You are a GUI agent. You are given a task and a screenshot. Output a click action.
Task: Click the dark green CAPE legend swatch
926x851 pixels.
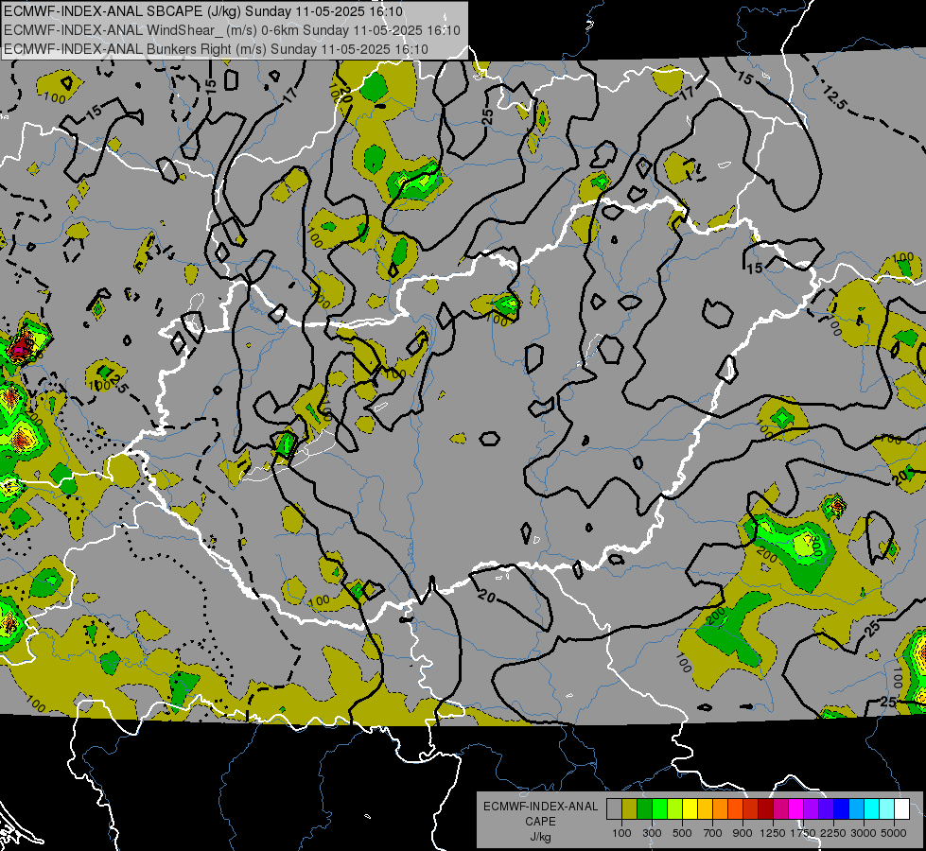[644, 809]
